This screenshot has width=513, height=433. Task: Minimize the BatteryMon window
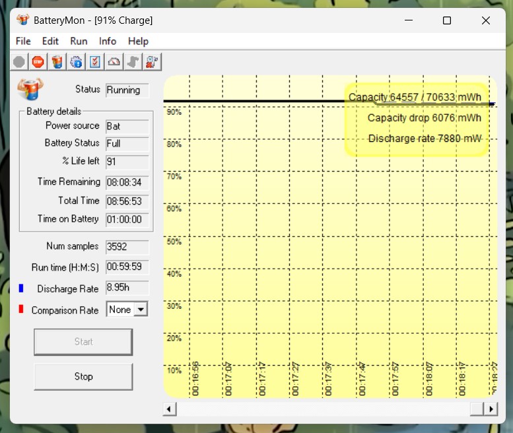(x=409, y=20)
